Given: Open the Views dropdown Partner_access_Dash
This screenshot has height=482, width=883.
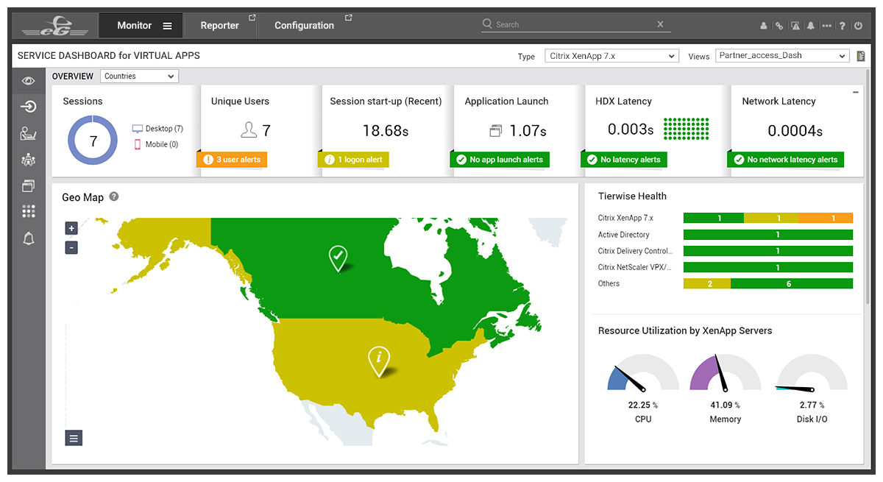Looking at the screenshot, I should pos(782,56).
